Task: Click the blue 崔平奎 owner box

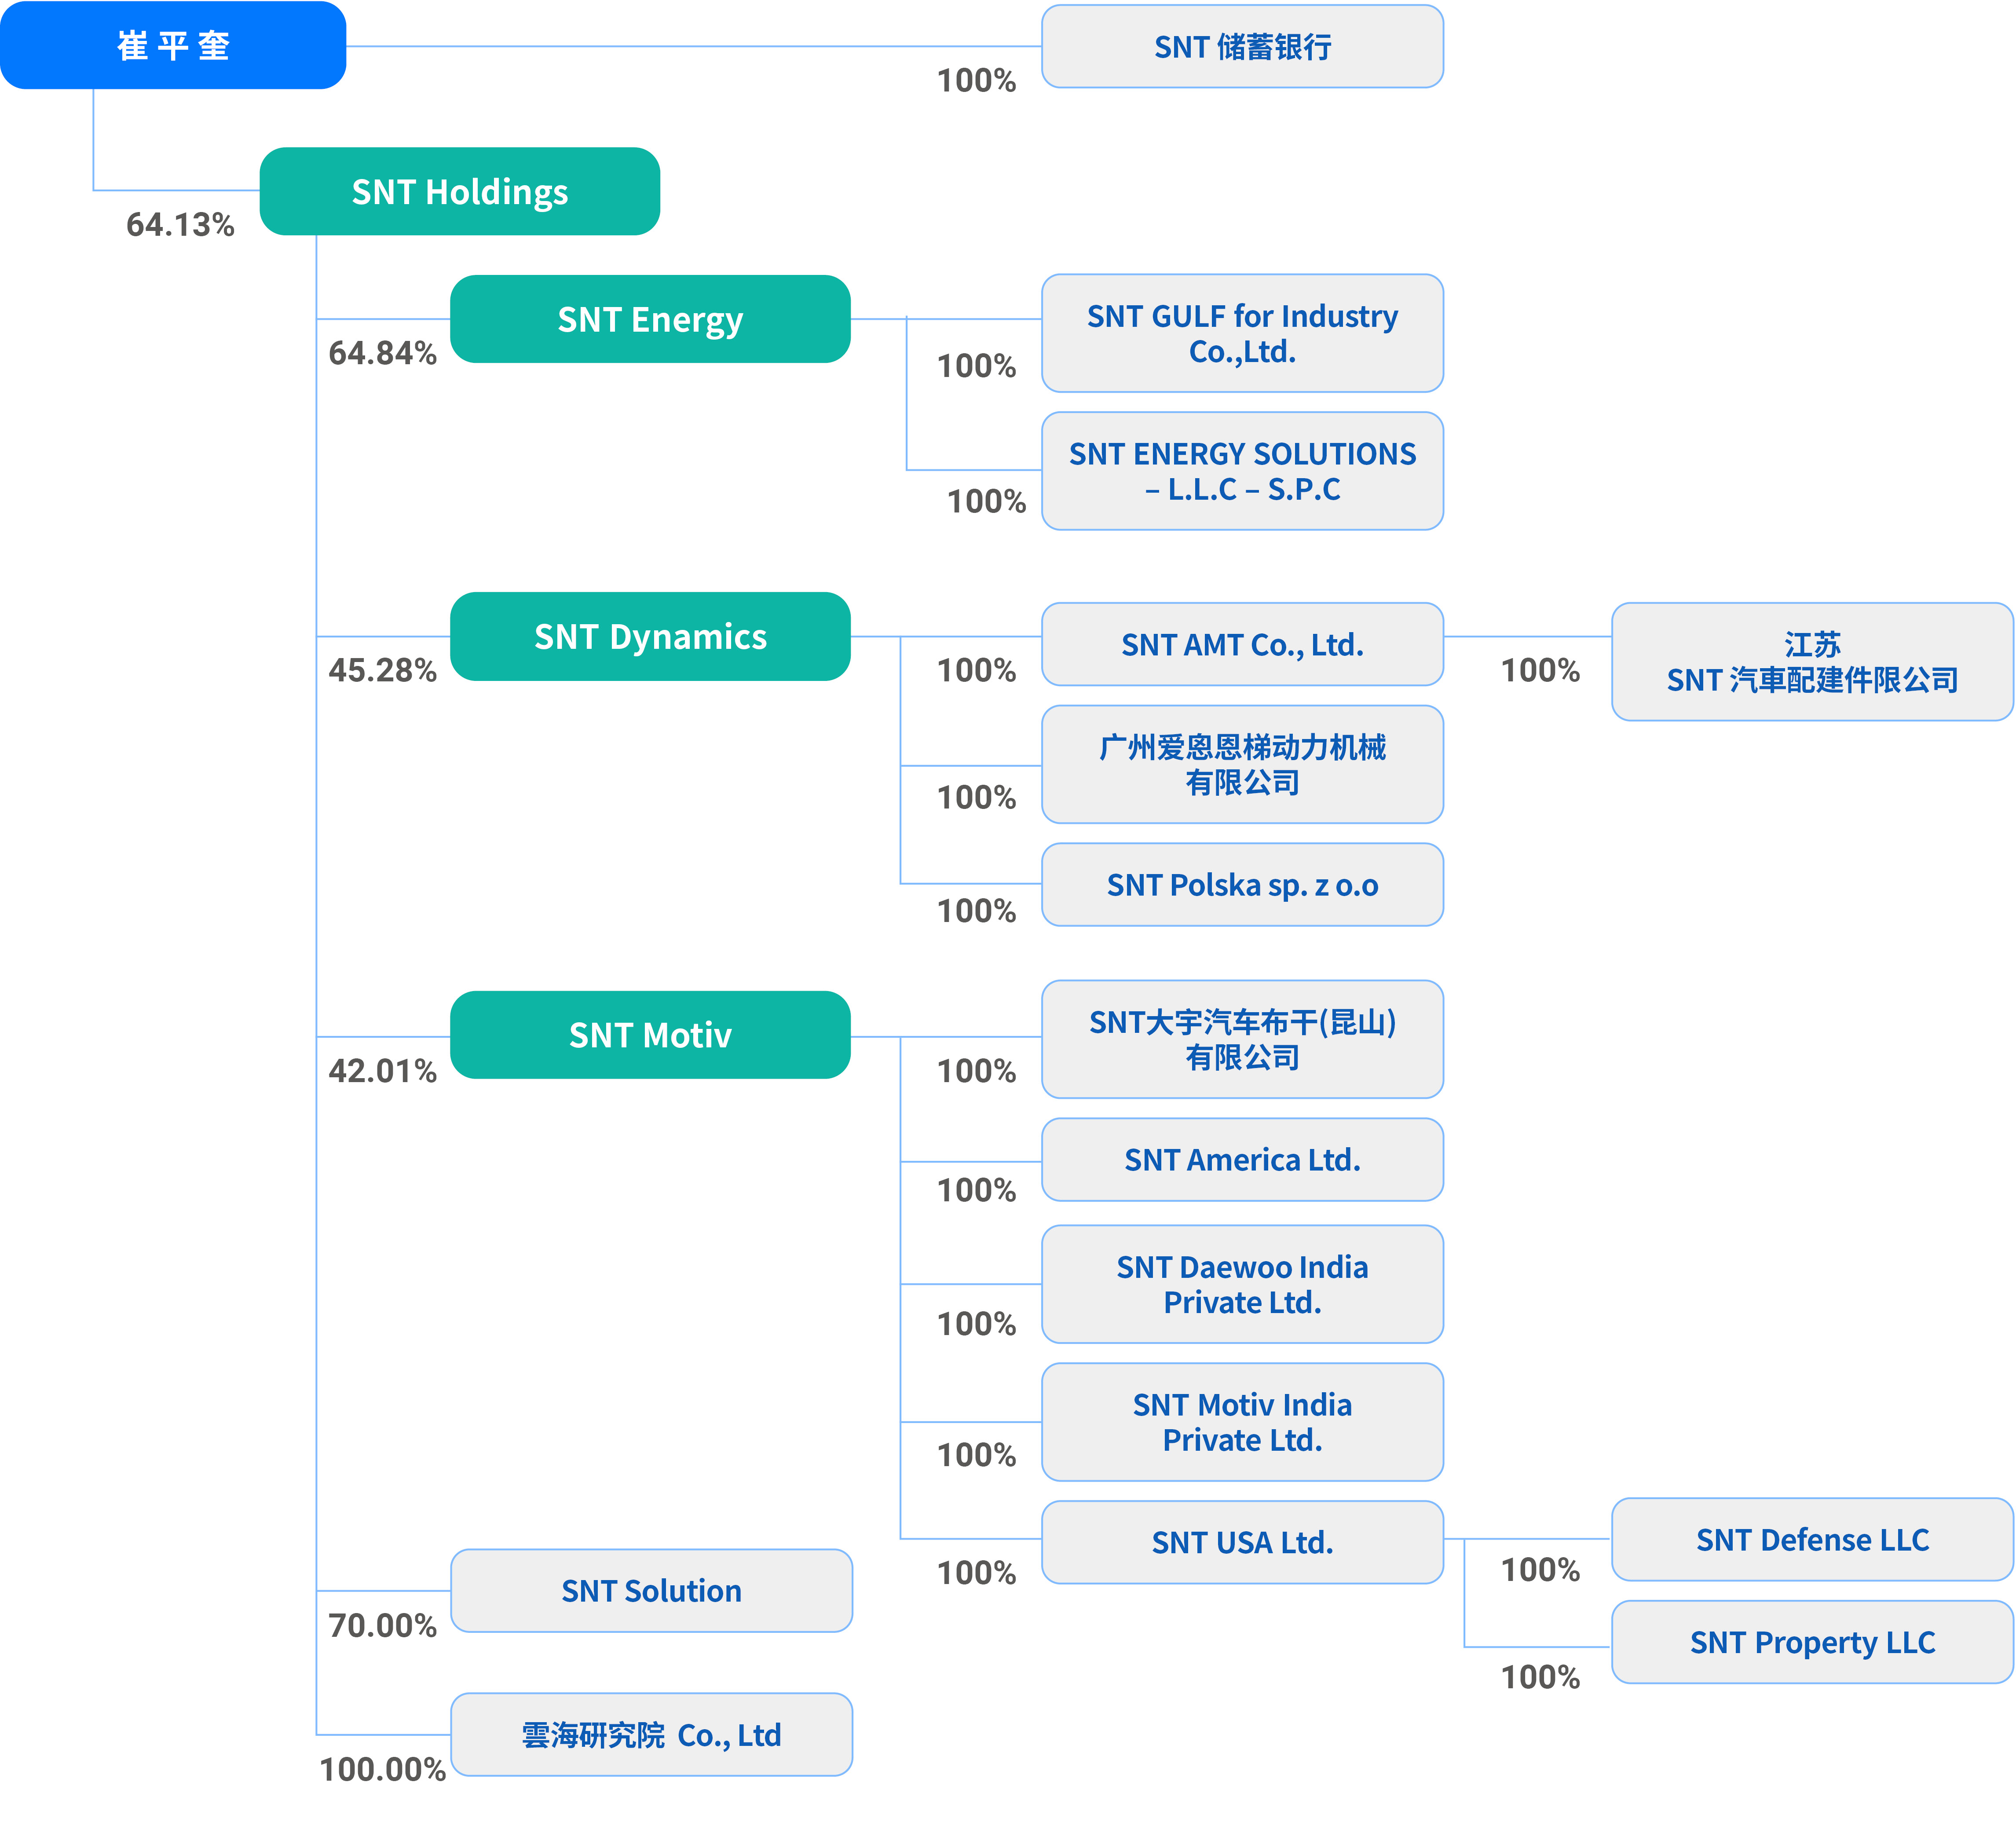Action: [173, 45]
